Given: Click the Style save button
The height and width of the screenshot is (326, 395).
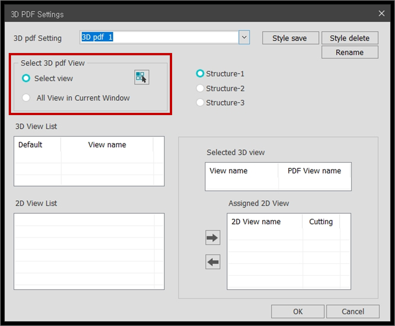Looking at the screenshot, I should pyautogui.click(x=290, y=38).
